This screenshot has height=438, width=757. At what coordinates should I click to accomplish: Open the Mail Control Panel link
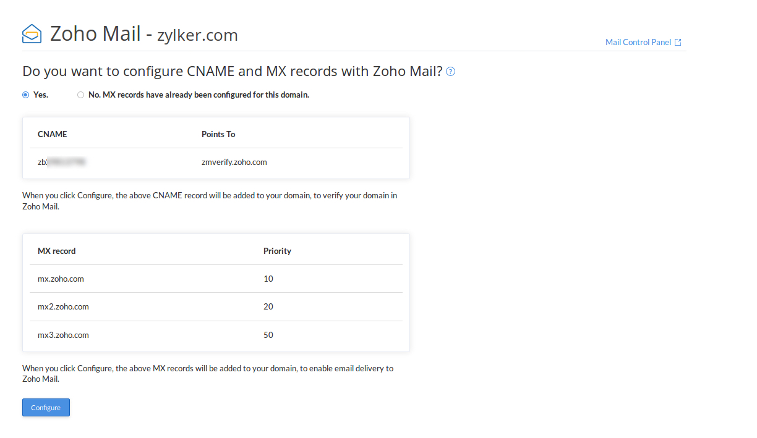[638, 43]
